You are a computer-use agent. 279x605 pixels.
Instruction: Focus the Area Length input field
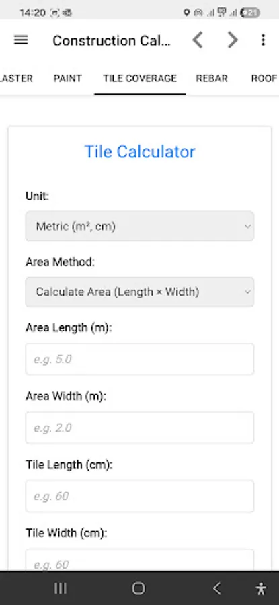coord(140,359)
